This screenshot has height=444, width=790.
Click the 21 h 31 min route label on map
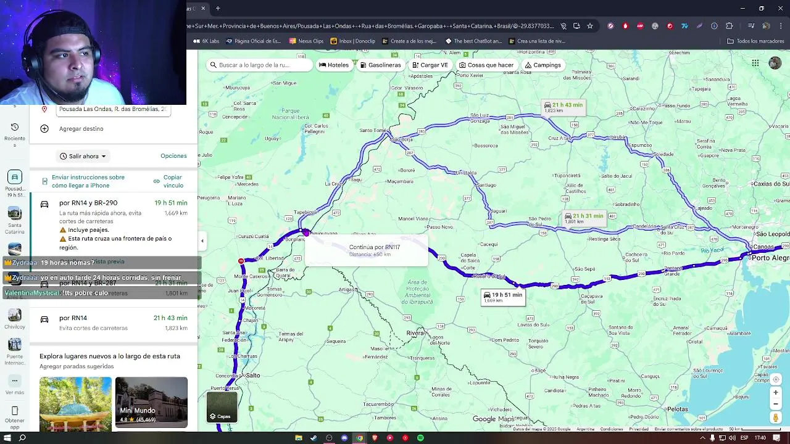[583, 218]
